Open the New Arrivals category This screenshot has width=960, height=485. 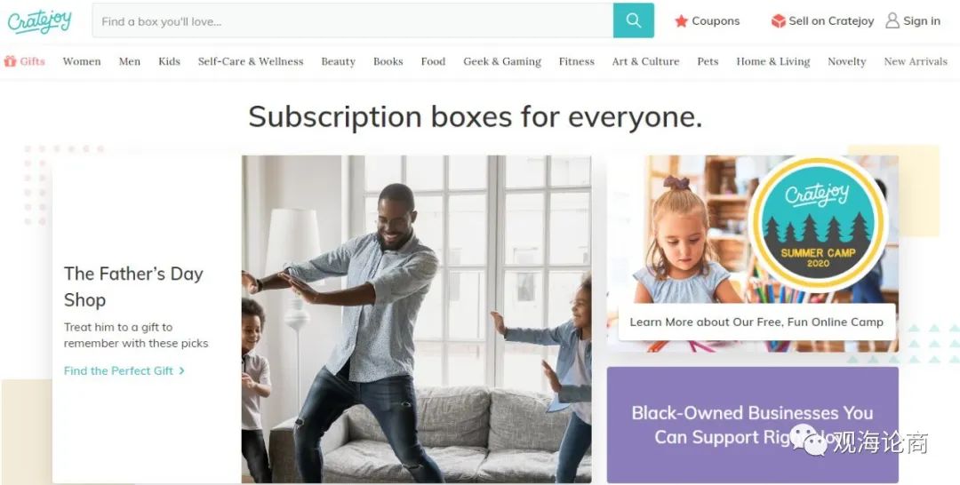pos(916,61)
